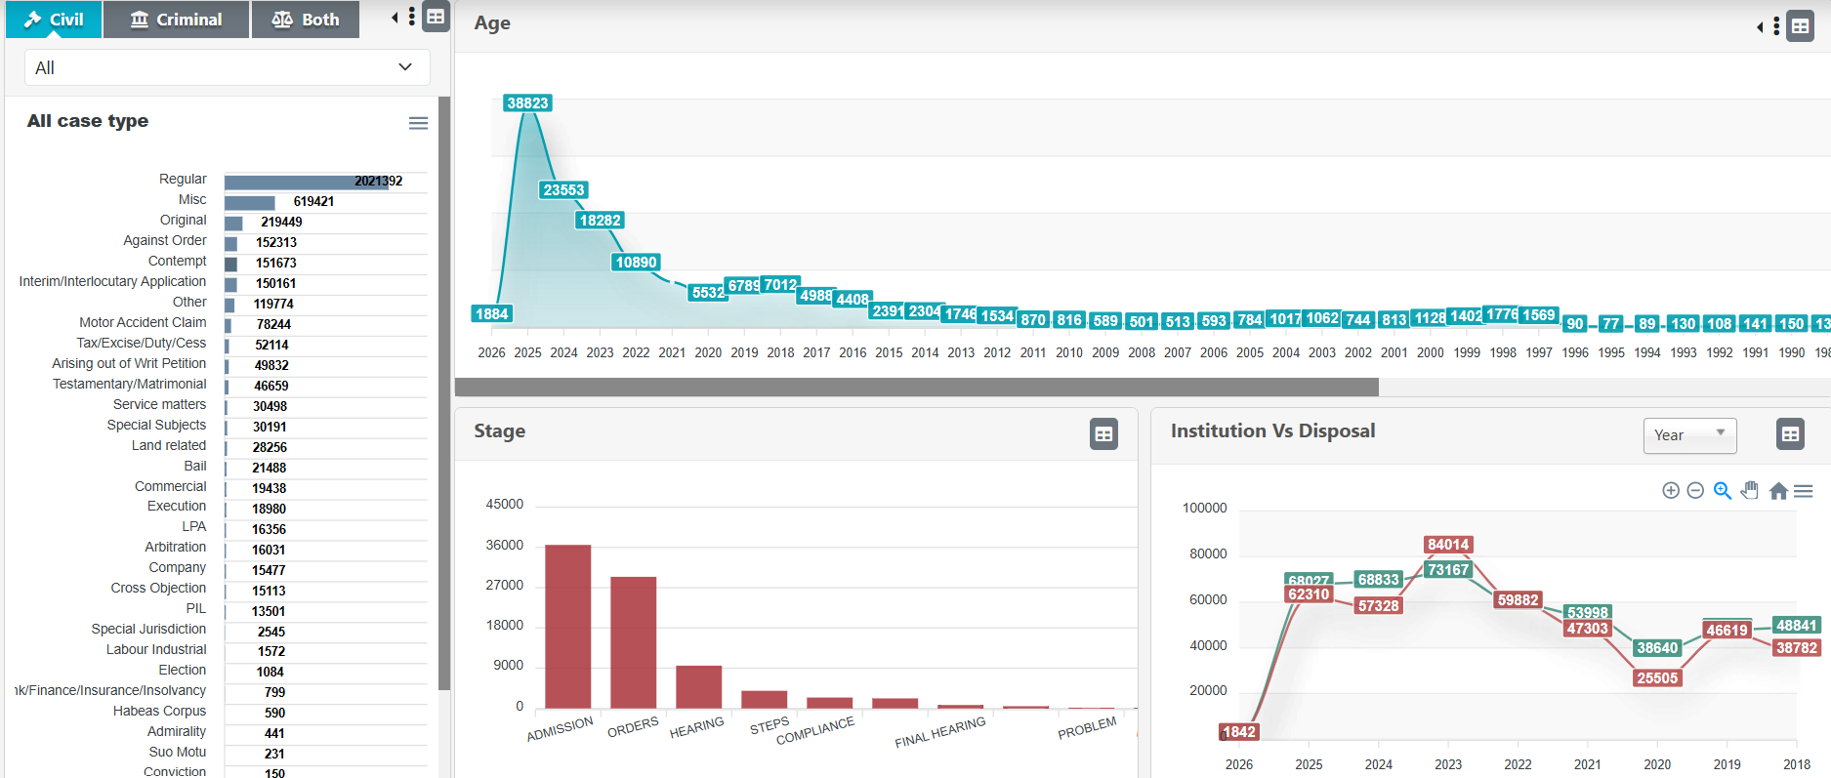Open Institution chart export menu icon
Screen dimensions: 1831x778
tap(1804, 491)
